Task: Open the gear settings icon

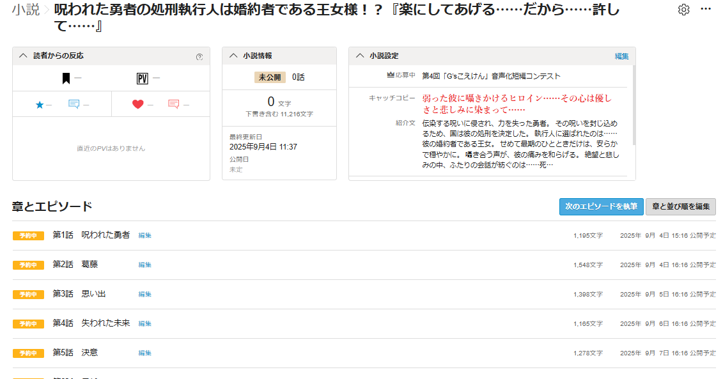Action: click(x=683, y=10)
